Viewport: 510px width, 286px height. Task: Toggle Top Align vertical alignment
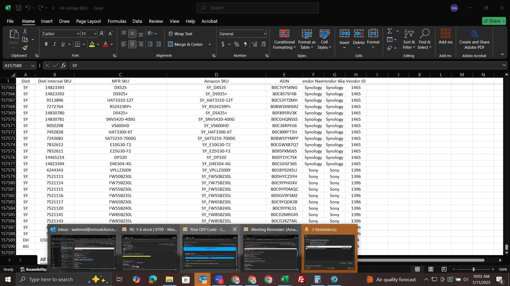coord(124,34)
